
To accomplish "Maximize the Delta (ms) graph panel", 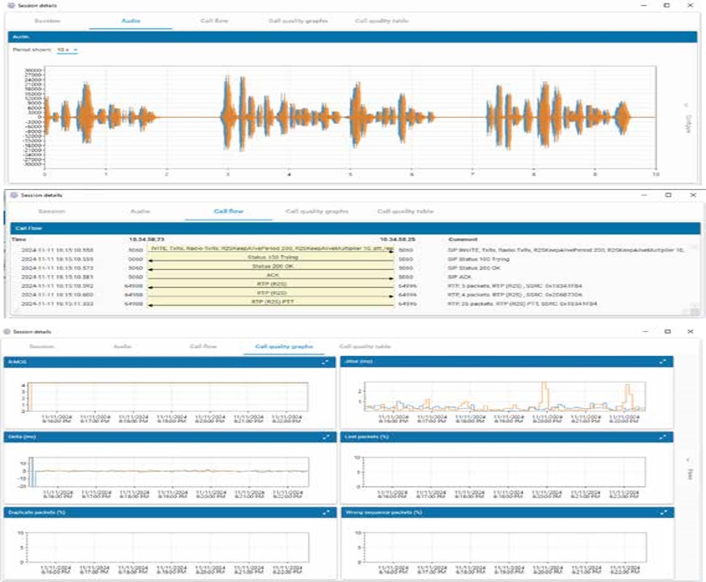I will coord(326,437).
